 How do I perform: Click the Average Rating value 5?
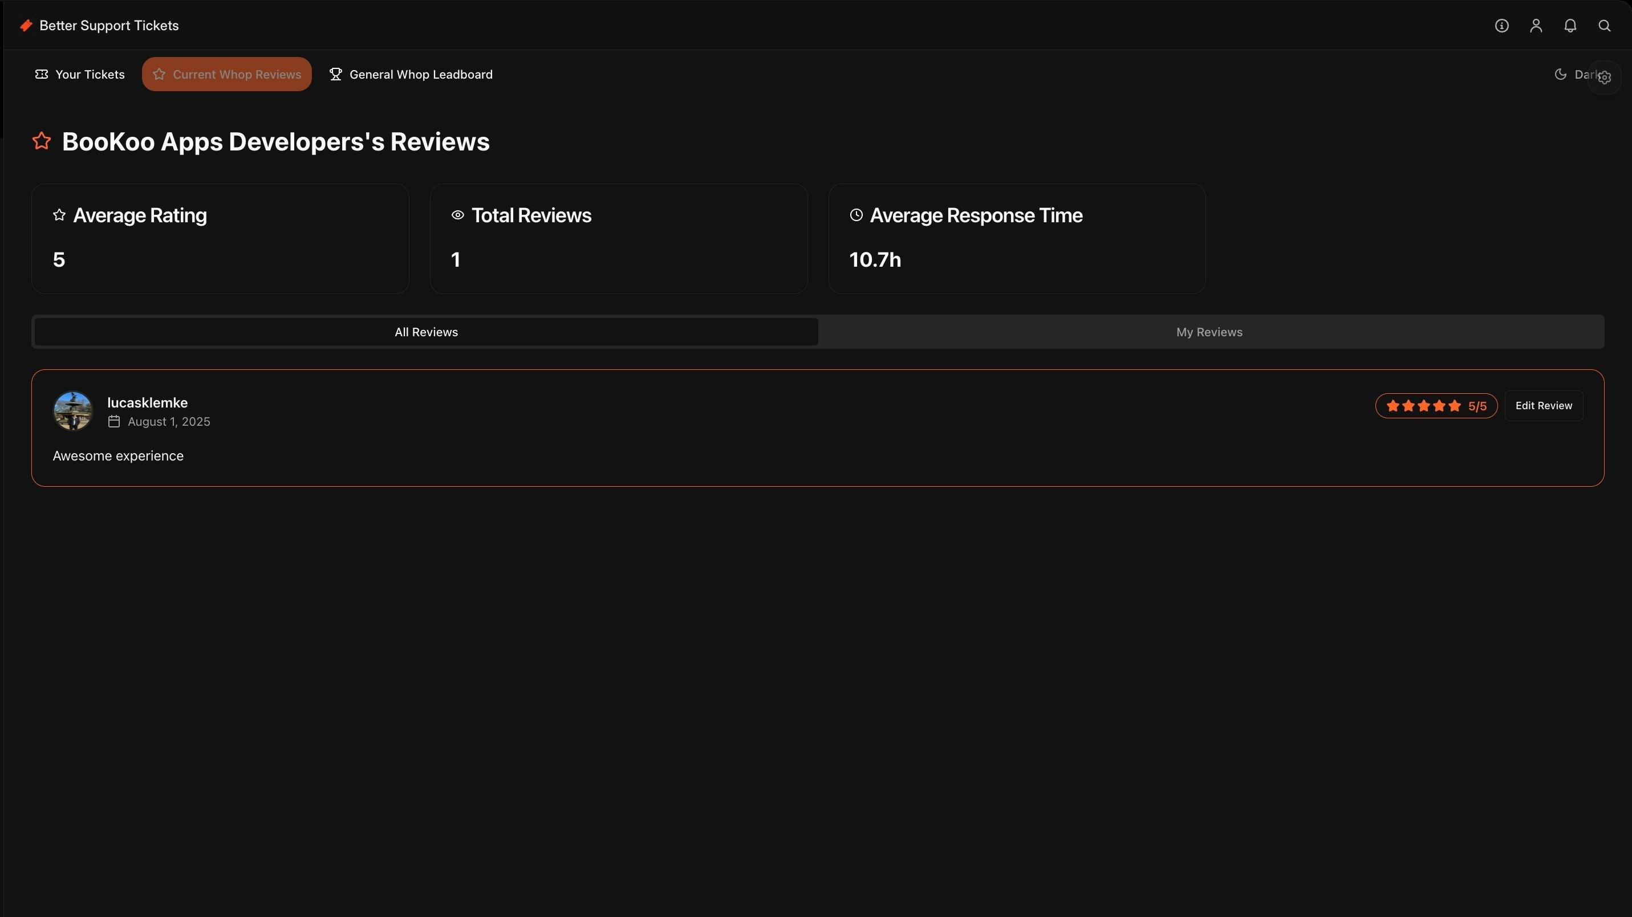[59, 260]
